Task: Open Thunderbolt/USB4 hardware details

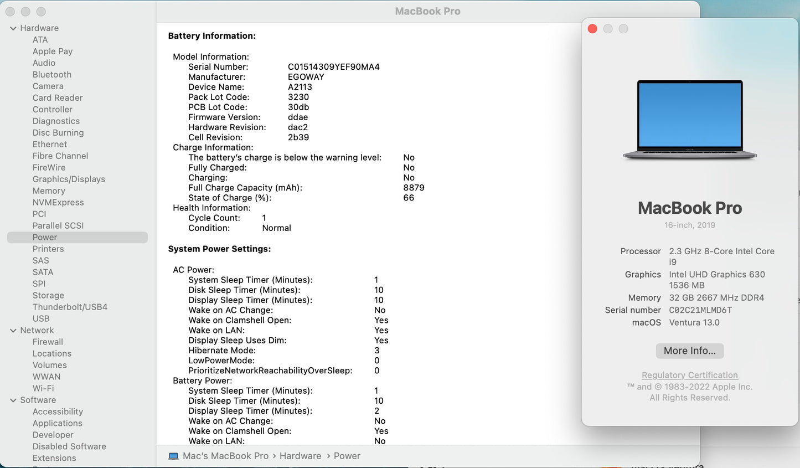Action: [70, 307]
